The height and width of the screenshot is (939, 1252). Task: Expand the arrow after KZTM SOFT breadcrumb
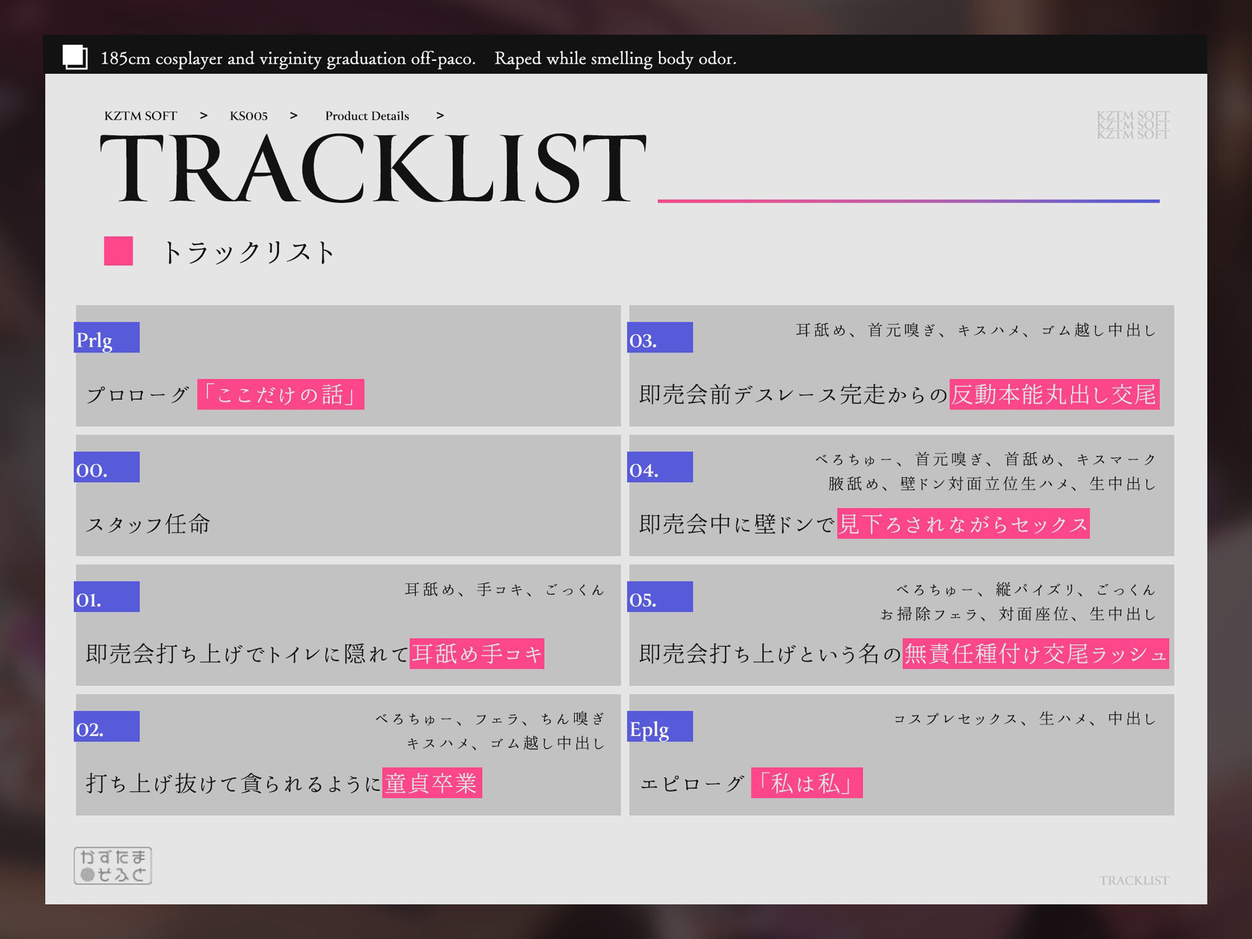[x=203, y=116]
